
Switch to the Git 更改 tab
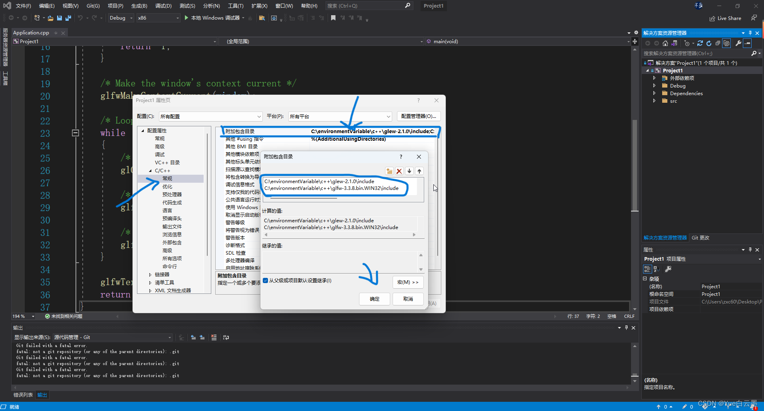coord(700,238)
